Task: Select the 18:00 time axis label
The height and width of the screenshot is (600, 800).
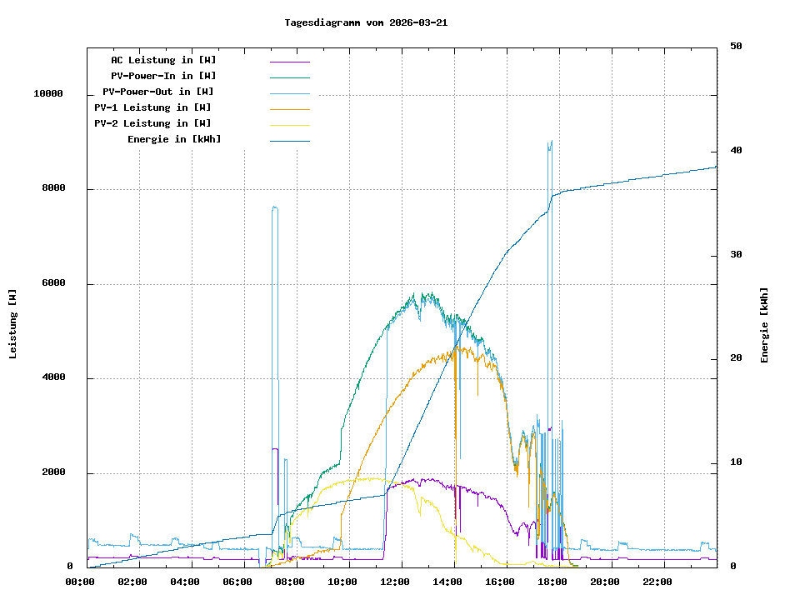Action: [552, 582]
